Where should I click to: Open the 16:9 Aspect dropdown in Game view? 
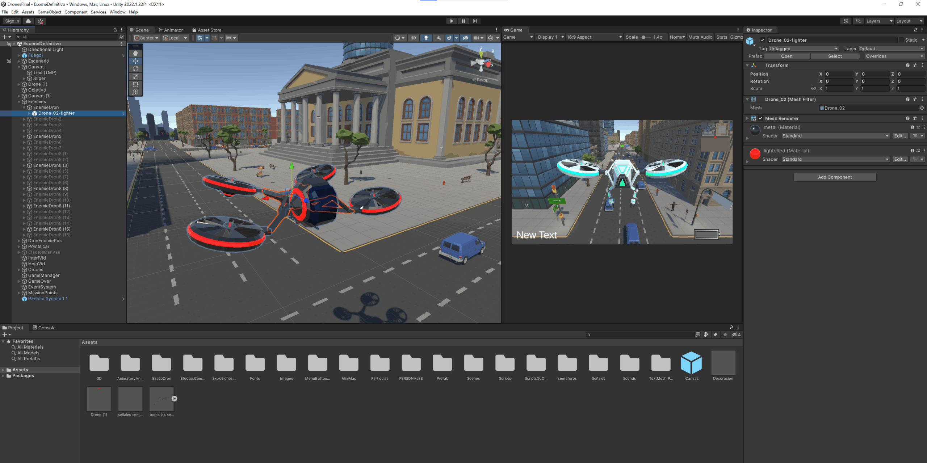[x=594, y=37]
